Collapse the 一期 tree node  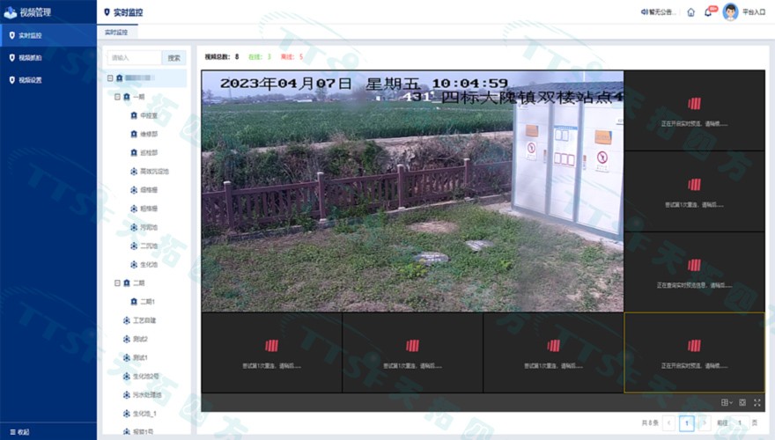pos(117,97)
